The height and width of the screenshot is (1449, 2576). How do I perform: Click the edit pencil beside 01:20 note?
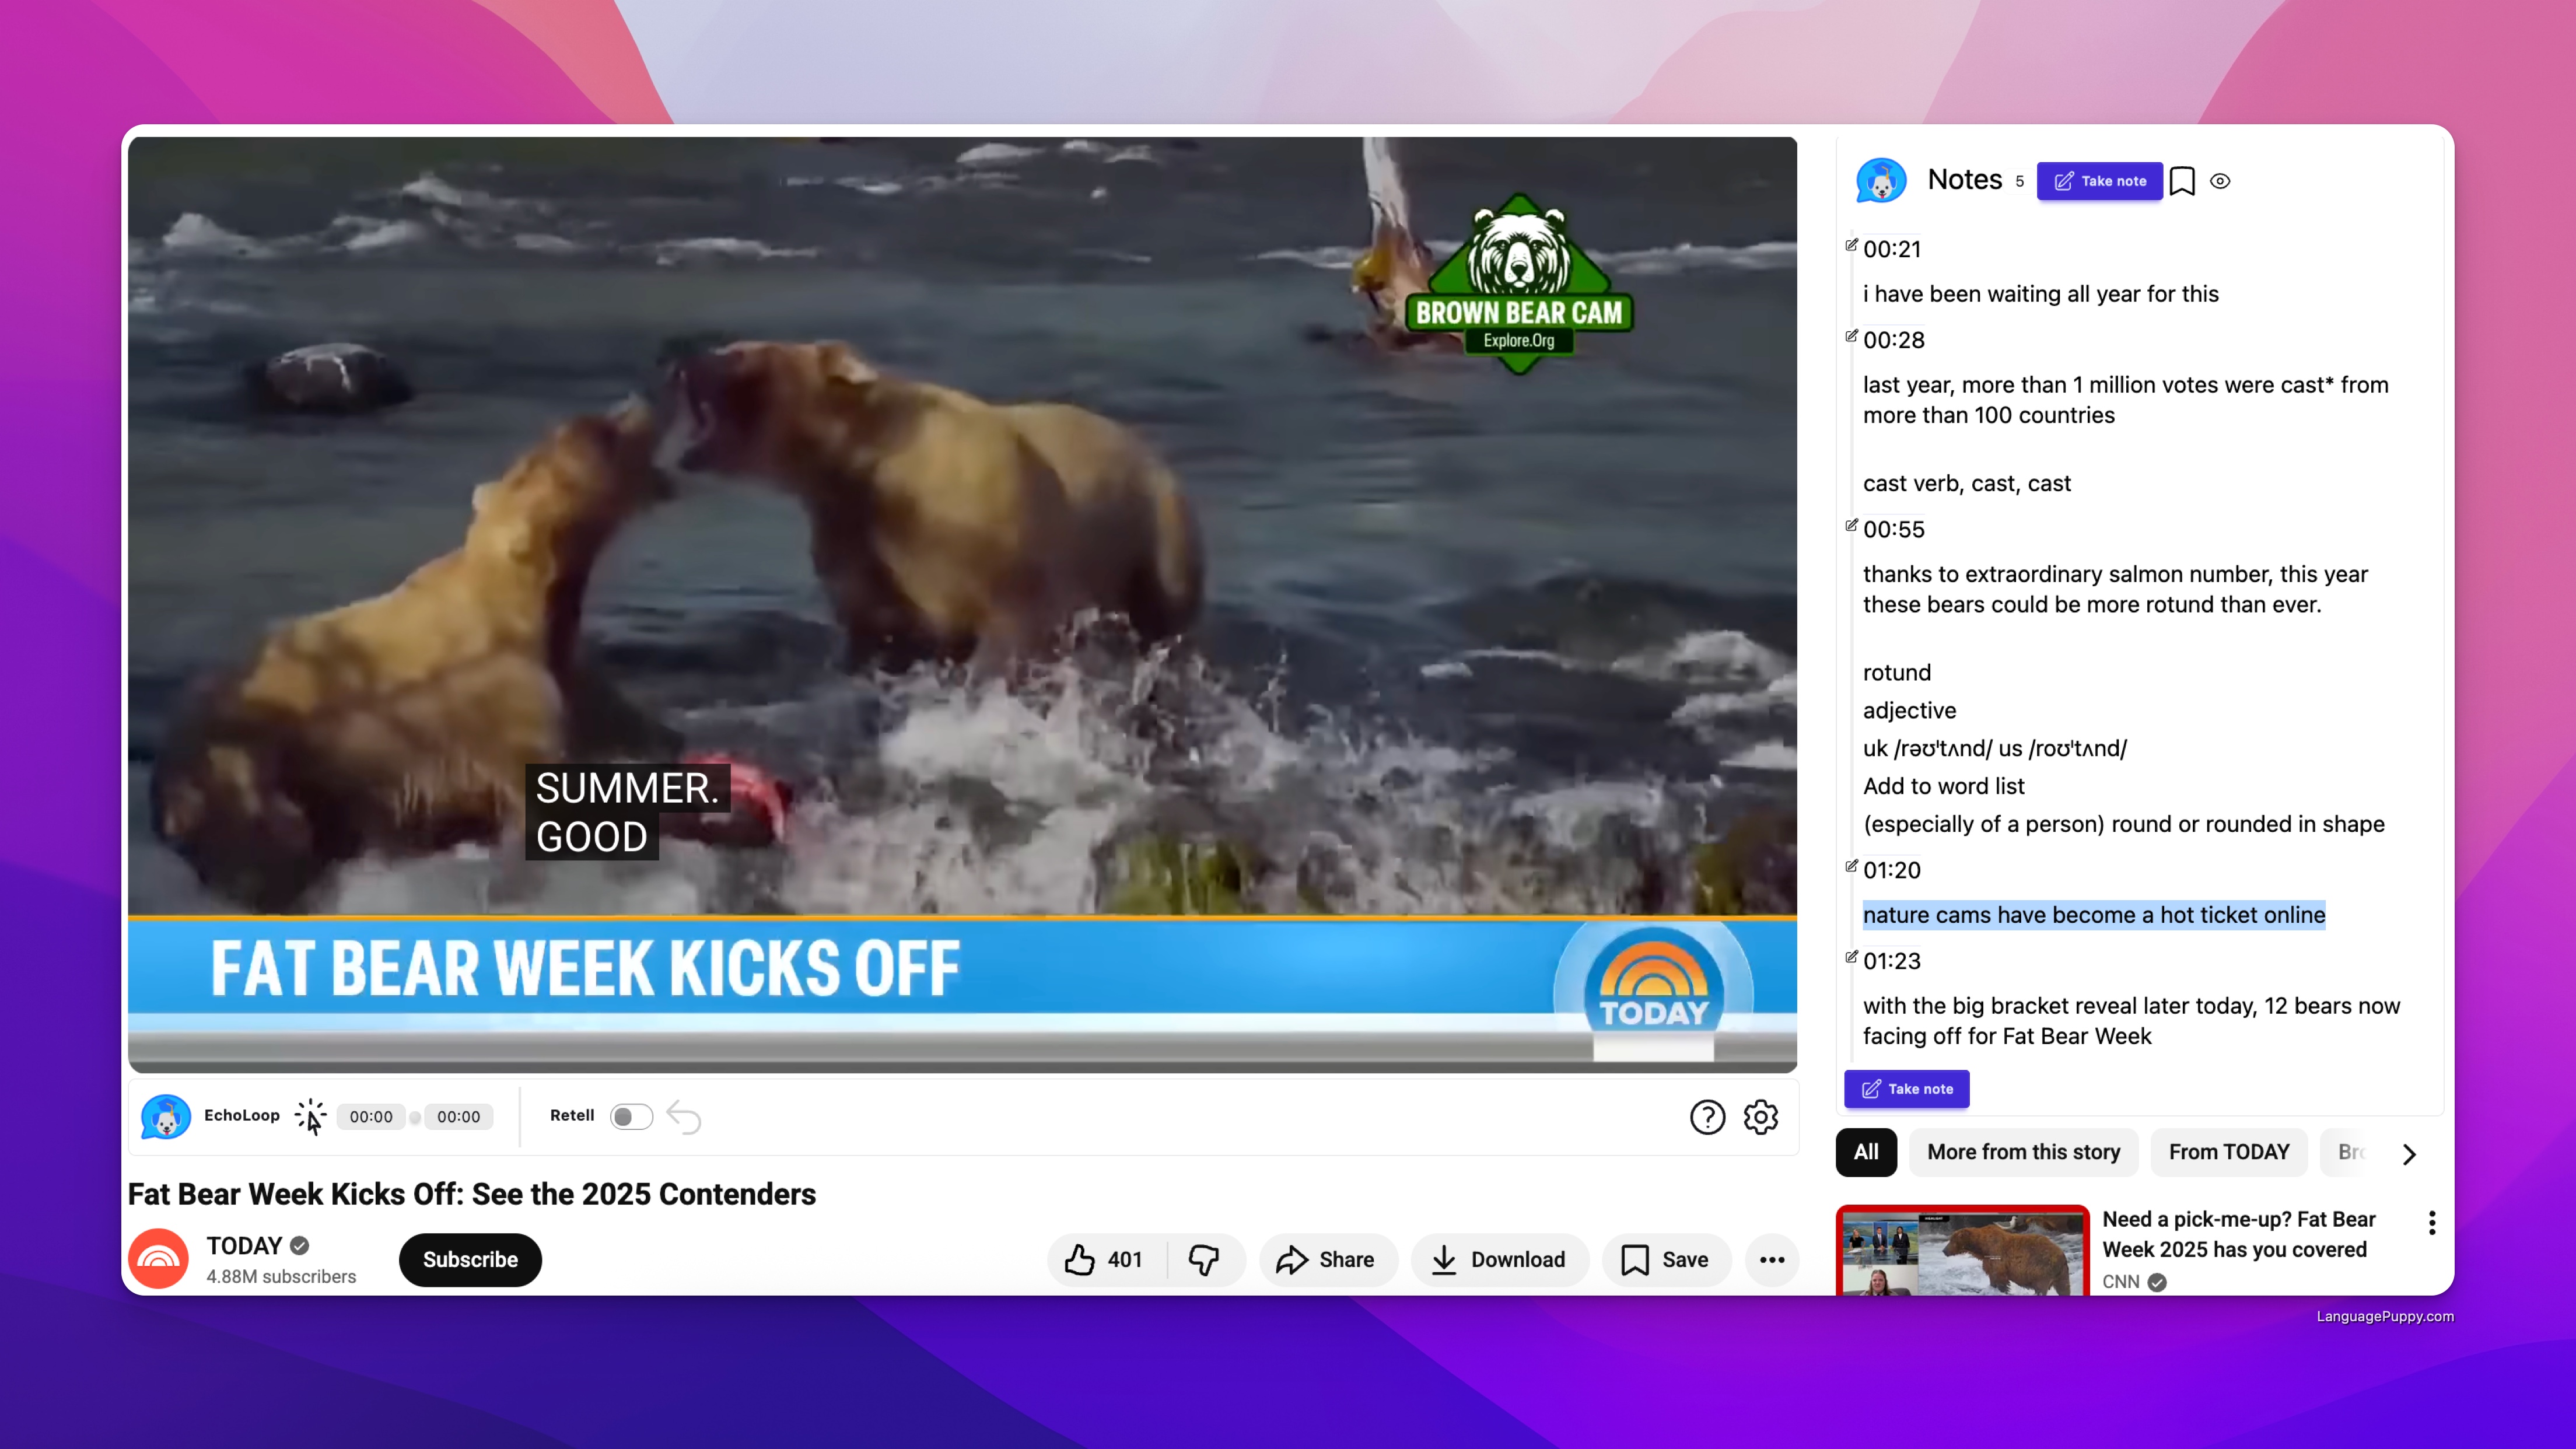[x=1851, y=866]
